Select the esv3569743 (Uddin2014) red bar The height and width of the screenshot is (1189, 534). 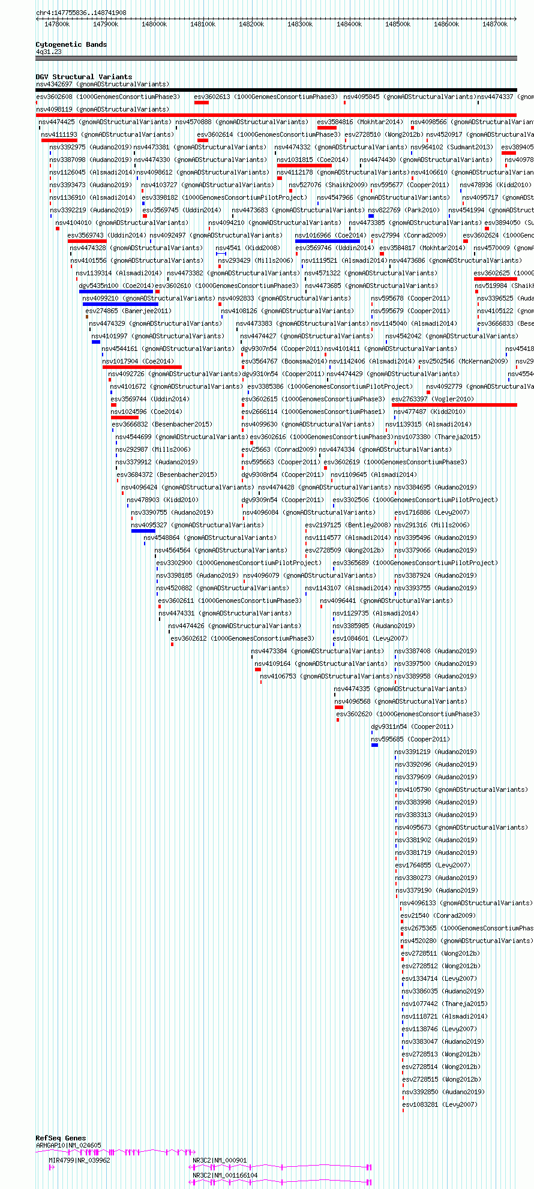pyautogui.click(x=87, y=241)
